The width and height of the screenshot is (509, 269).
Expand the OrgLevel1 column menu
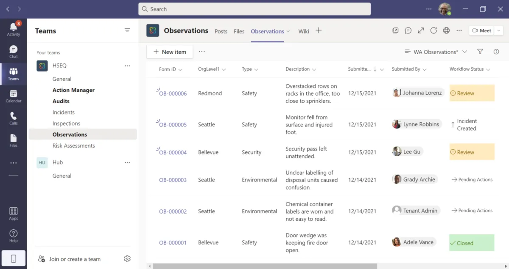(x=224, y=69)
